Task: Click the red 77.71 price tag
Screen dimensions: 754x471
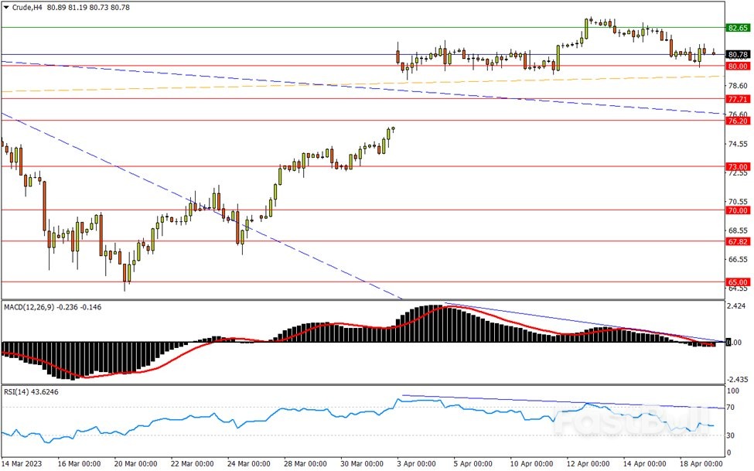Action: point(737,100)
